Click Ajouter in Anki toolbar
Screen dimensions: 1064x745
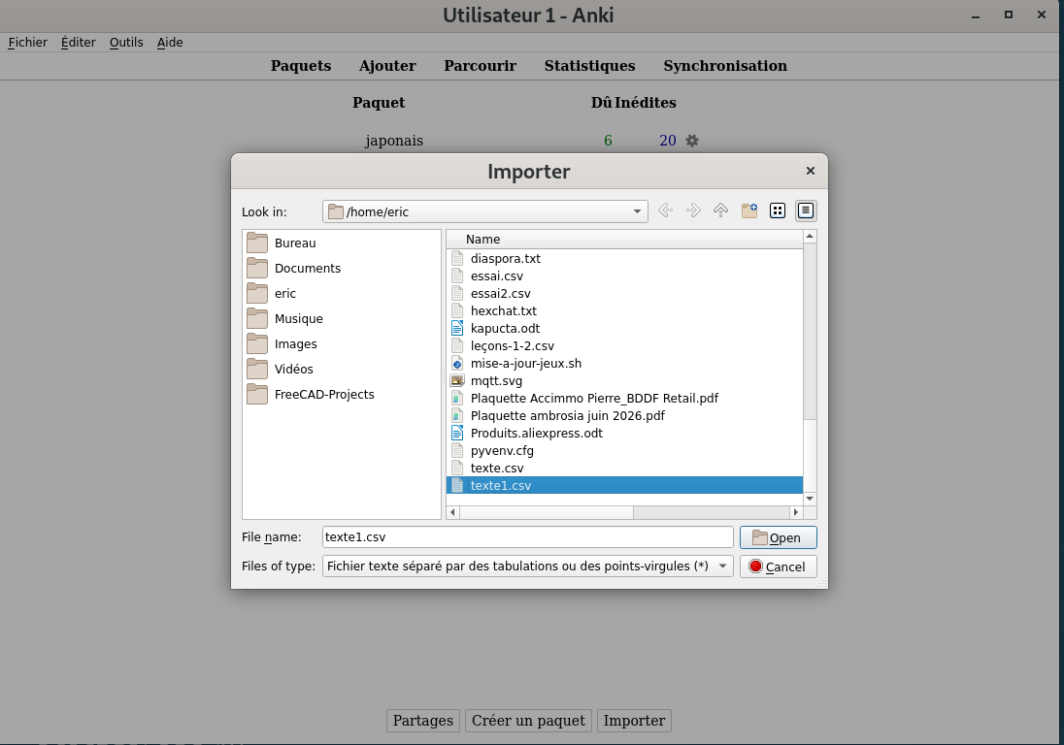tap(387, 66)
